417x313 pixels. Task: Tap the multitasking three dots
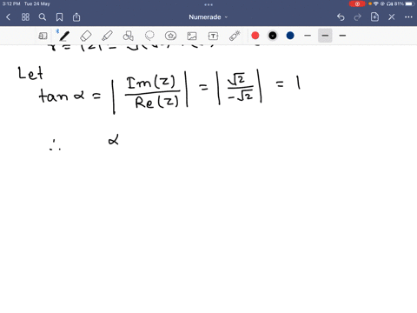click(x=208, y=4)
